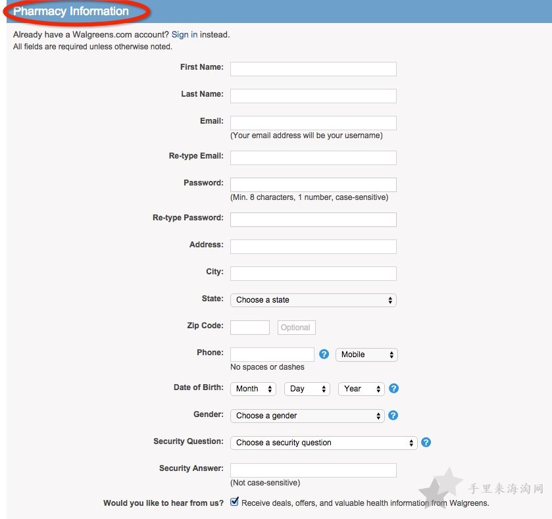This screenshot has height=519, width=552.
Task: Click the 'Would you like to hear from us?' label
Action: (x=163, y=503)
